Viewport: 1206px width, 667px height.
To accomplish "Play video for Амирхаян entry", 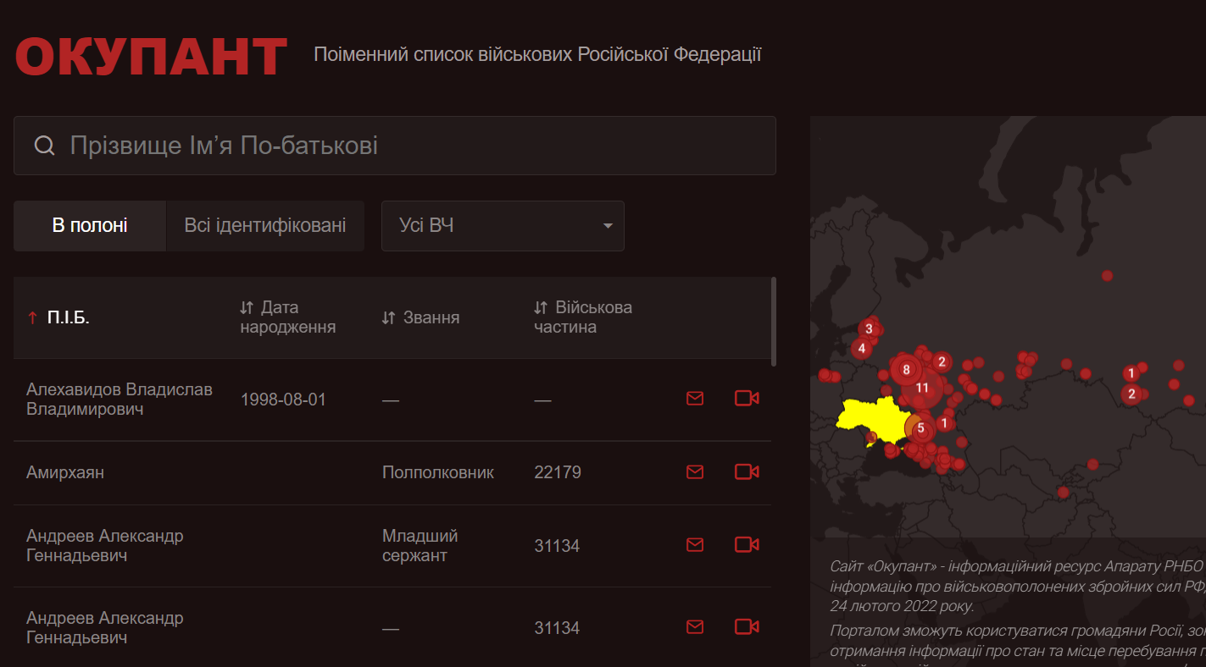I will pos(746,471).
